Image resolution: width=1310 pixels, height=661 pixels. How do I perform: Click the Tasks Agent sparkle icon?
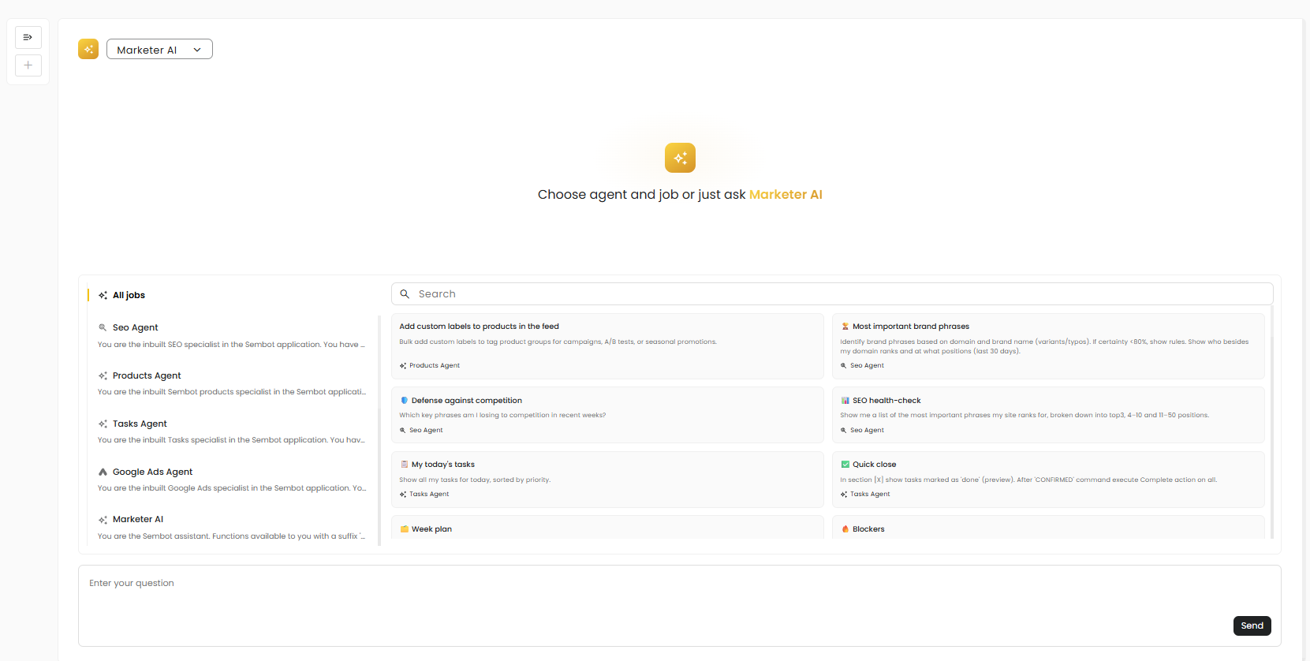click(x=103, y=424)
